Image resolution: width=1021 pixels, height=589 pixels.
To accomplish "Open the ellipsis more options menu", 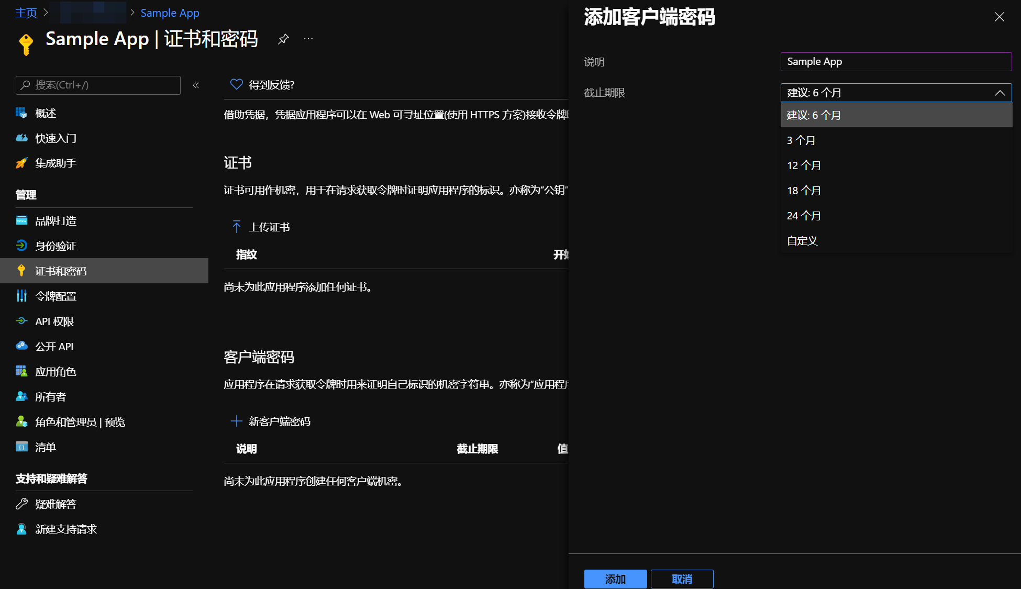I will [308, 39].
